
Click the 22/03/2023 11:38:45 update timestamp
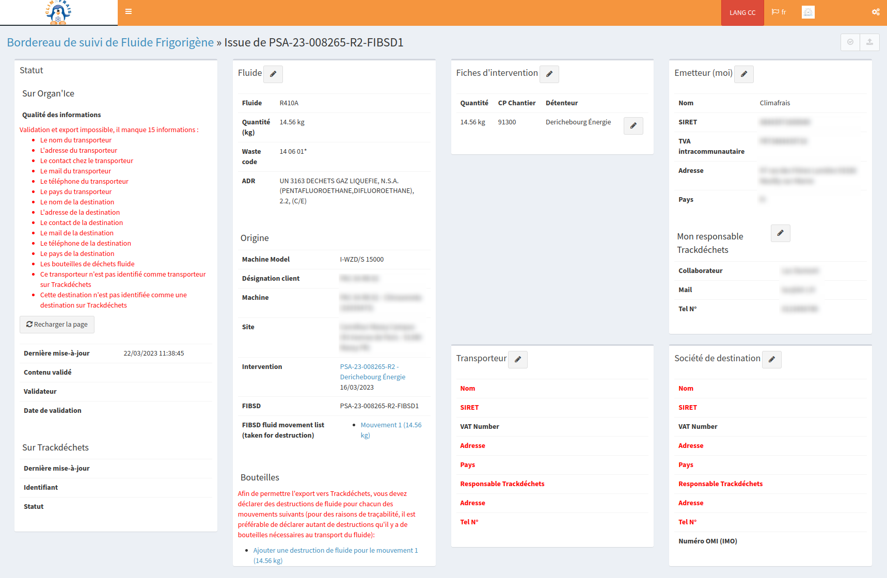pyautogui.click(x=154, y=354)
